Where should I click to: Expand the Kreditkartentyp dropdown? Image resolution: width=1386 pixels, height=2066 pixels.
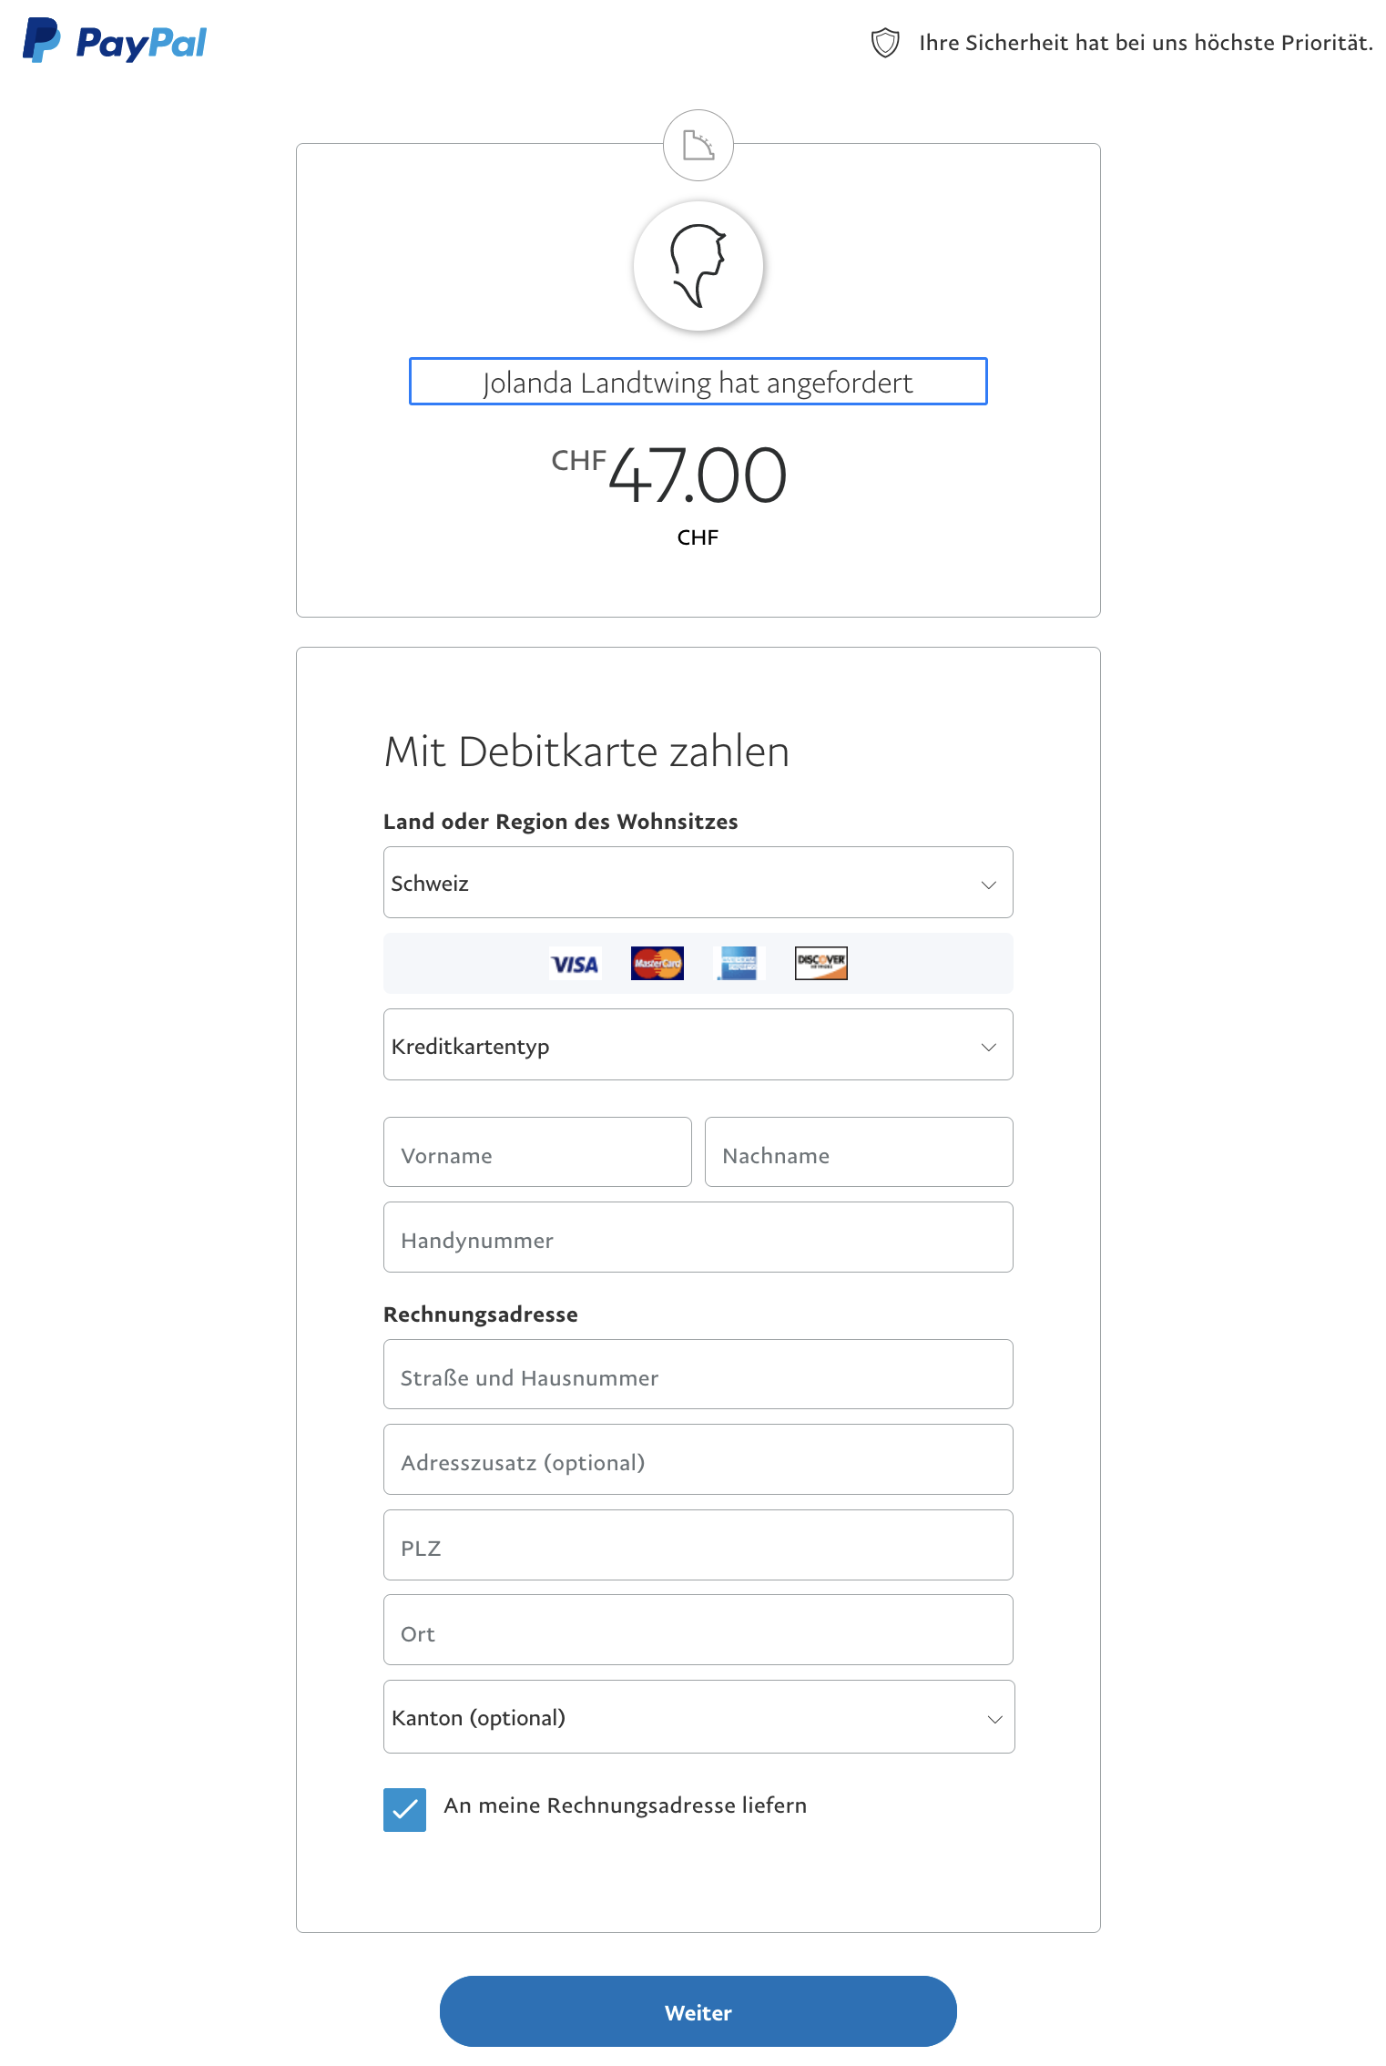pyautogui.click(x=698, y=1045)
